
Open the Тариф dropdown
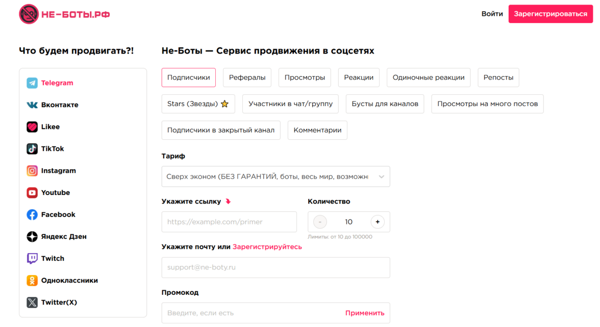(276, 177)
